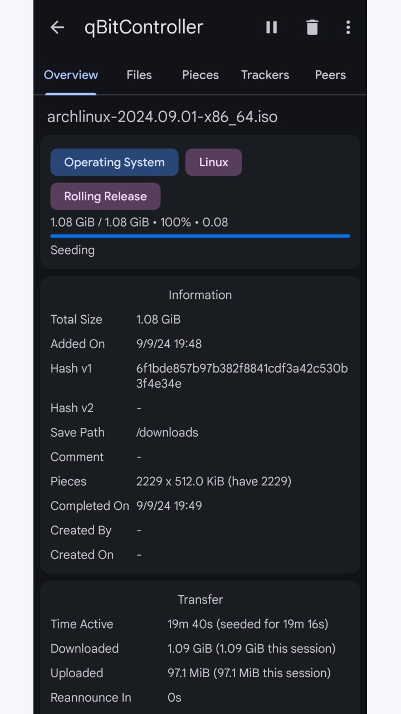Click the Hash v2 label

[x=72, y=408]
